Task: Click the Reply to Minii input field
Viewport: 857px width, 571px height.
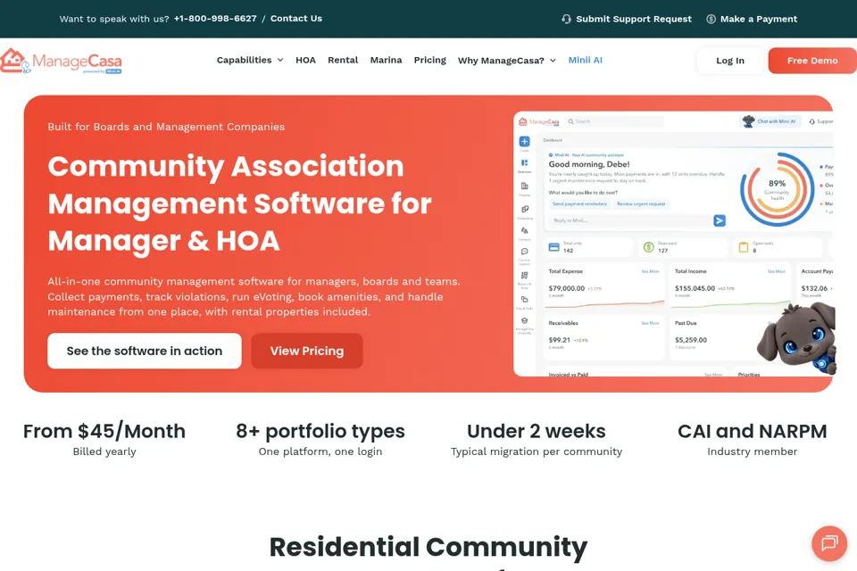Action: point(630,220)
